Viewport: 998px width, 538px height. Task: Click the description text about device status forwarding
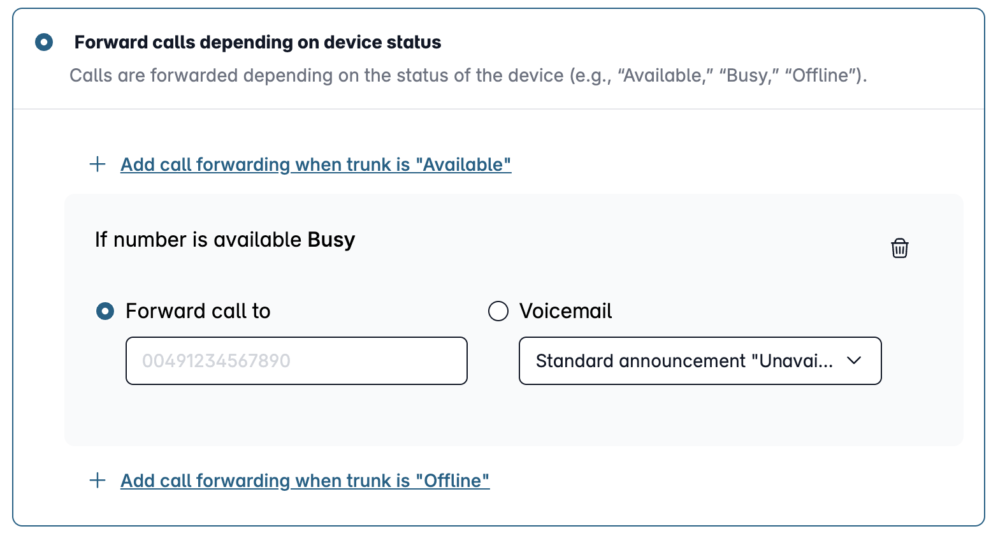point(468,75)
